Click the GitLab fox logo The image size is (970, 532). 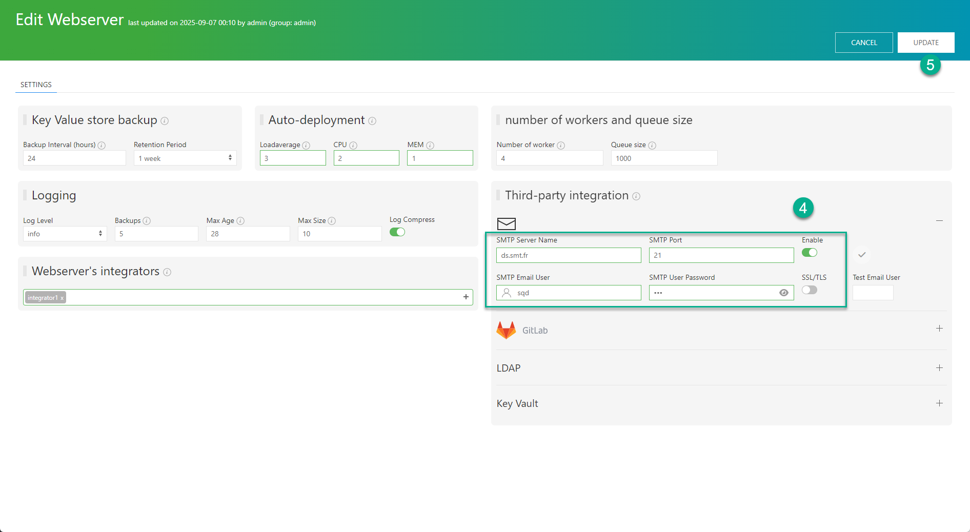point(506,331)
